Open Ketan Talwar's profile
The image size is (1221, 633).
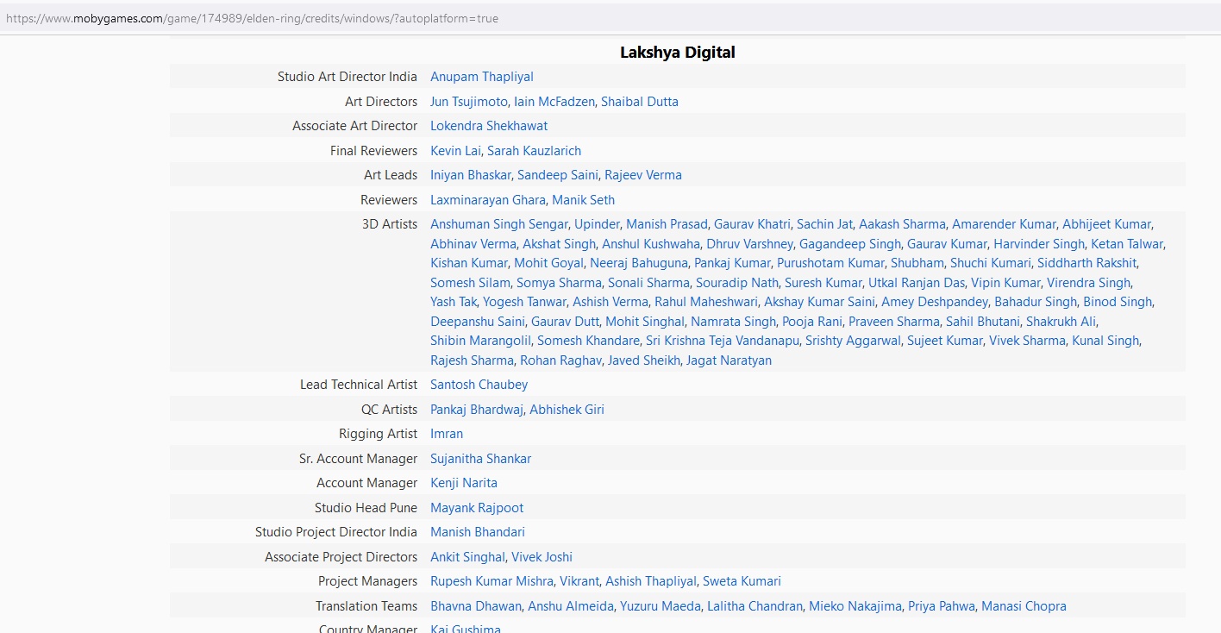click(1127, 244)
